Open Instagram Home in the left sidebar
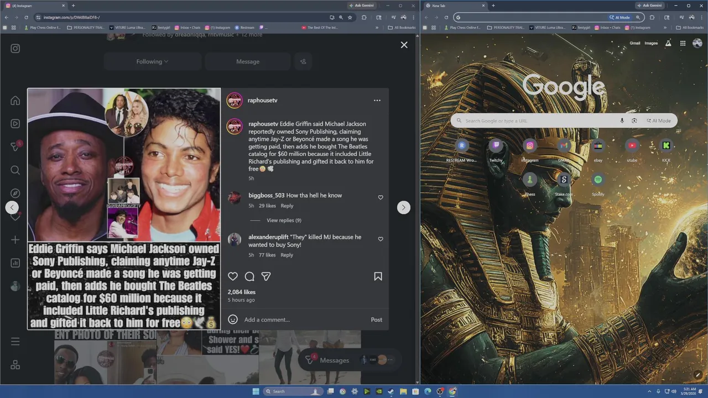Viewport: 708px width, 398px height. coord(15,101)
